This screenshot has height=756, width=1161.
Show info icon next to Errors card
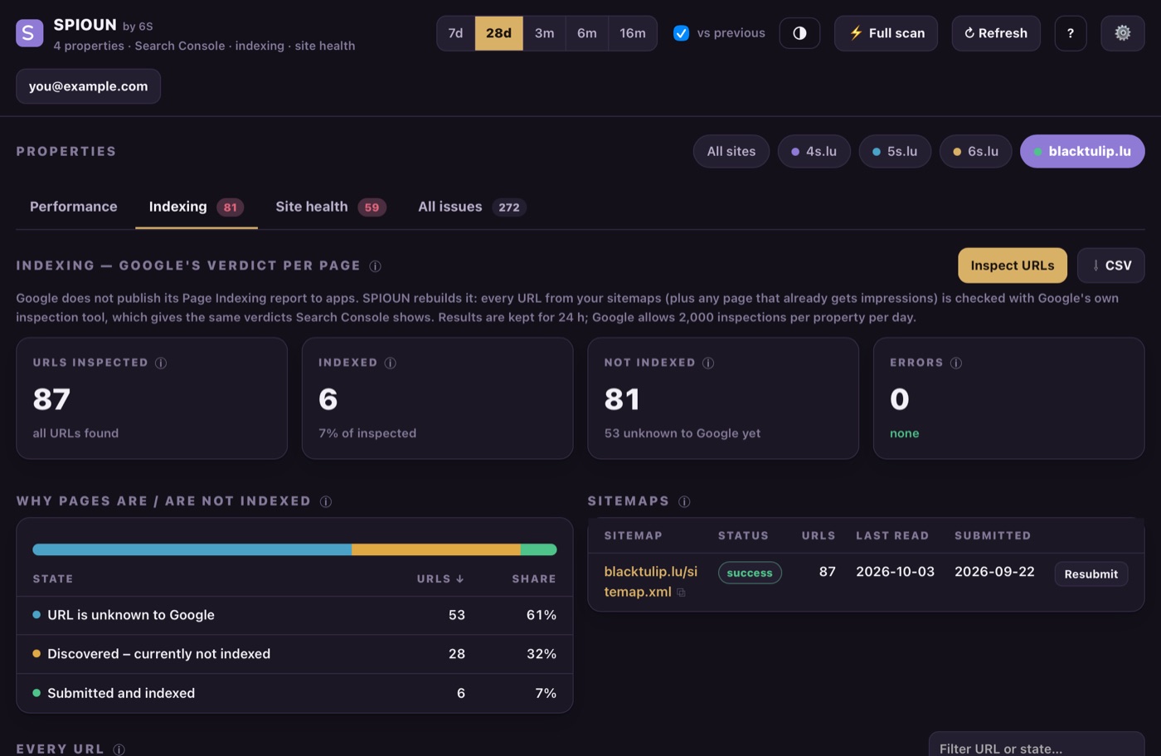point(956,363)
